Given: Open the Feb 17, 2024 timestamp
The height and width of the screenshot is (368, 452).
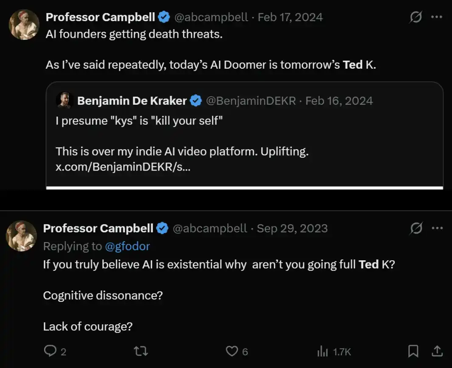Looking at the screenshot, I should [x=290, y=17].
